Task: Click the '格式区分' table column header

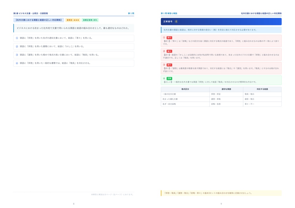Action: (x=185, y=89)
